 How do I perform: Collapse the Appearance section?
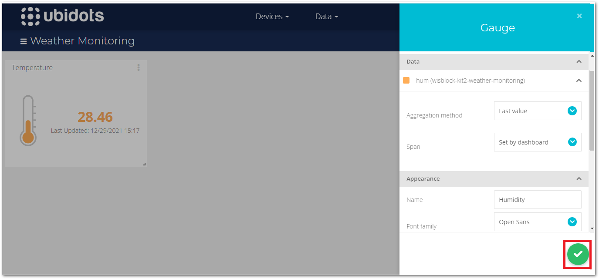pos(579,179)
